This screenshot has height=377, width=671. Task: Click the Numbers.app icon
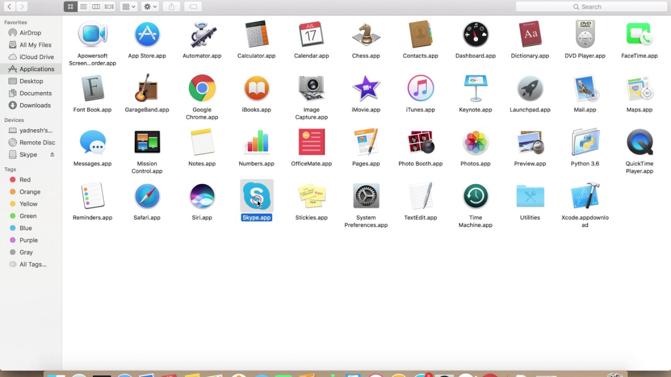[x=256, y=142]
